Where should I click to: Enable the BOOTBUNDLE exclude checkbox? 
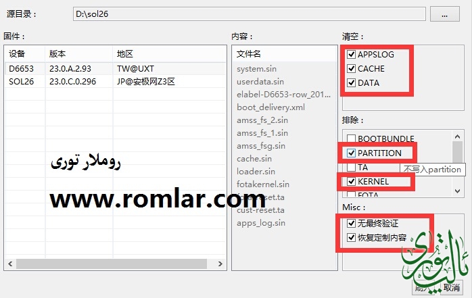coord(351,139)
